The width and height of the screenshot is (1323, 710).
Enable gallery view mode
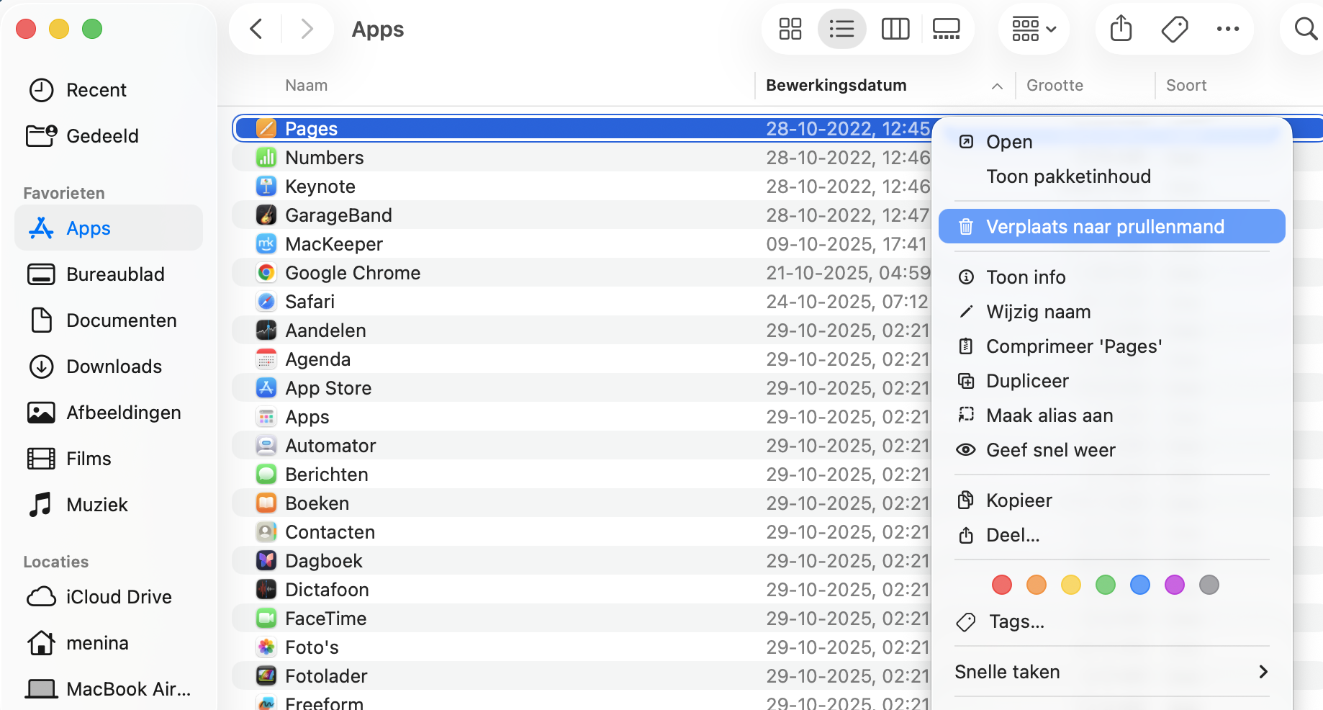coord(945,29)
